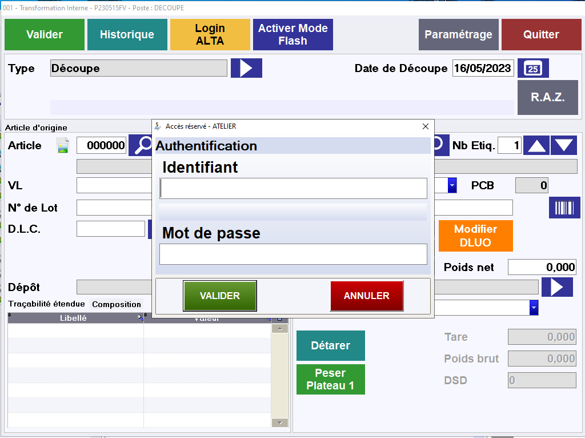Click the blue arrow beside Dépôt field
This screenshot has height=438, width=585.
(557, 286)
